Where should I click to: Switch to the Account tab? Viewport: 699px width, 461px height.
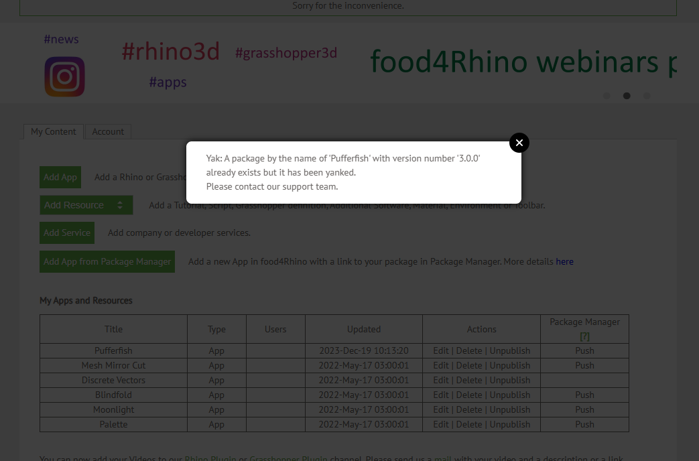(x=108, y=131)
